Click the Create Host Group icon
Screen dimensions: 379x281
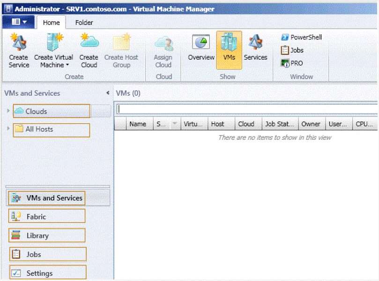click(x=122, y=42)
